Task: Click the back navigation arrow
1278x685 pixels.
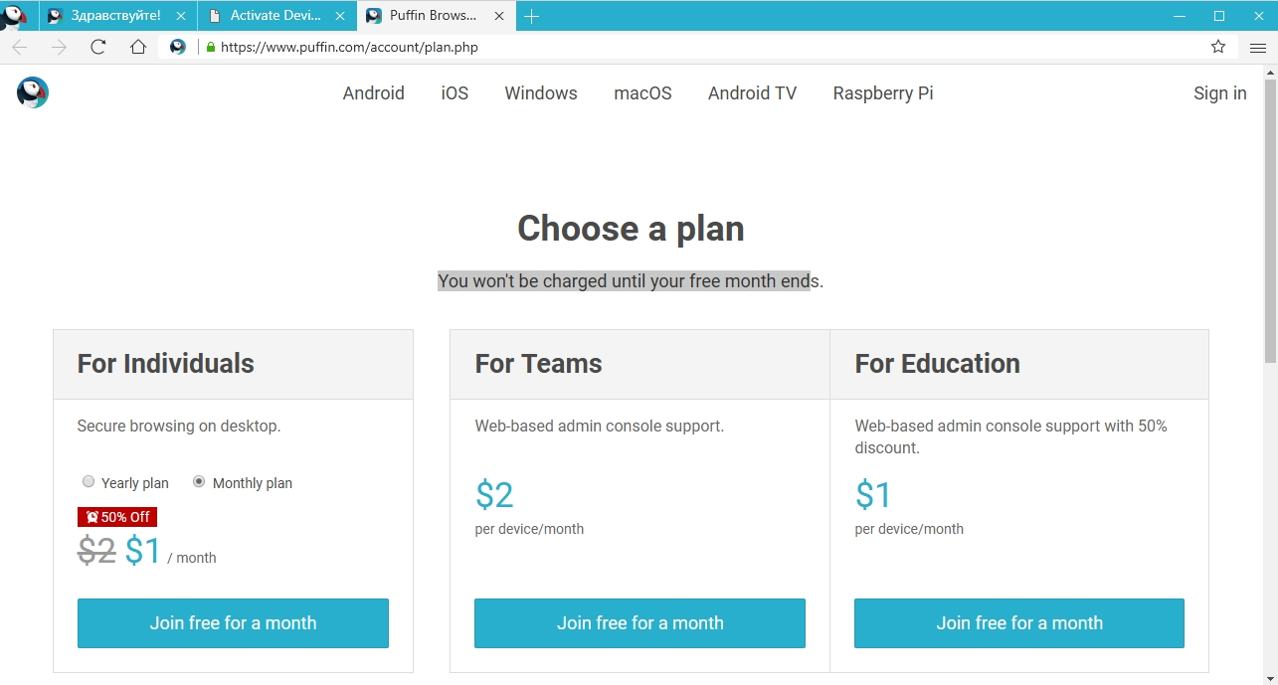Action: (x=20, y=47)
